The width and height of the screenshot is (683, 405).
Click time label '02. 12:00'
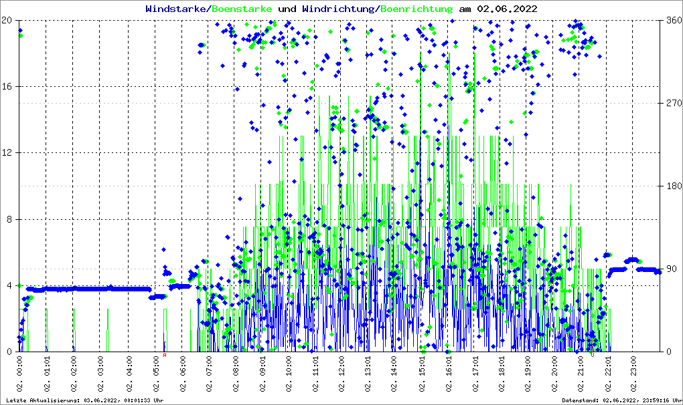click(x=341, y=374)
